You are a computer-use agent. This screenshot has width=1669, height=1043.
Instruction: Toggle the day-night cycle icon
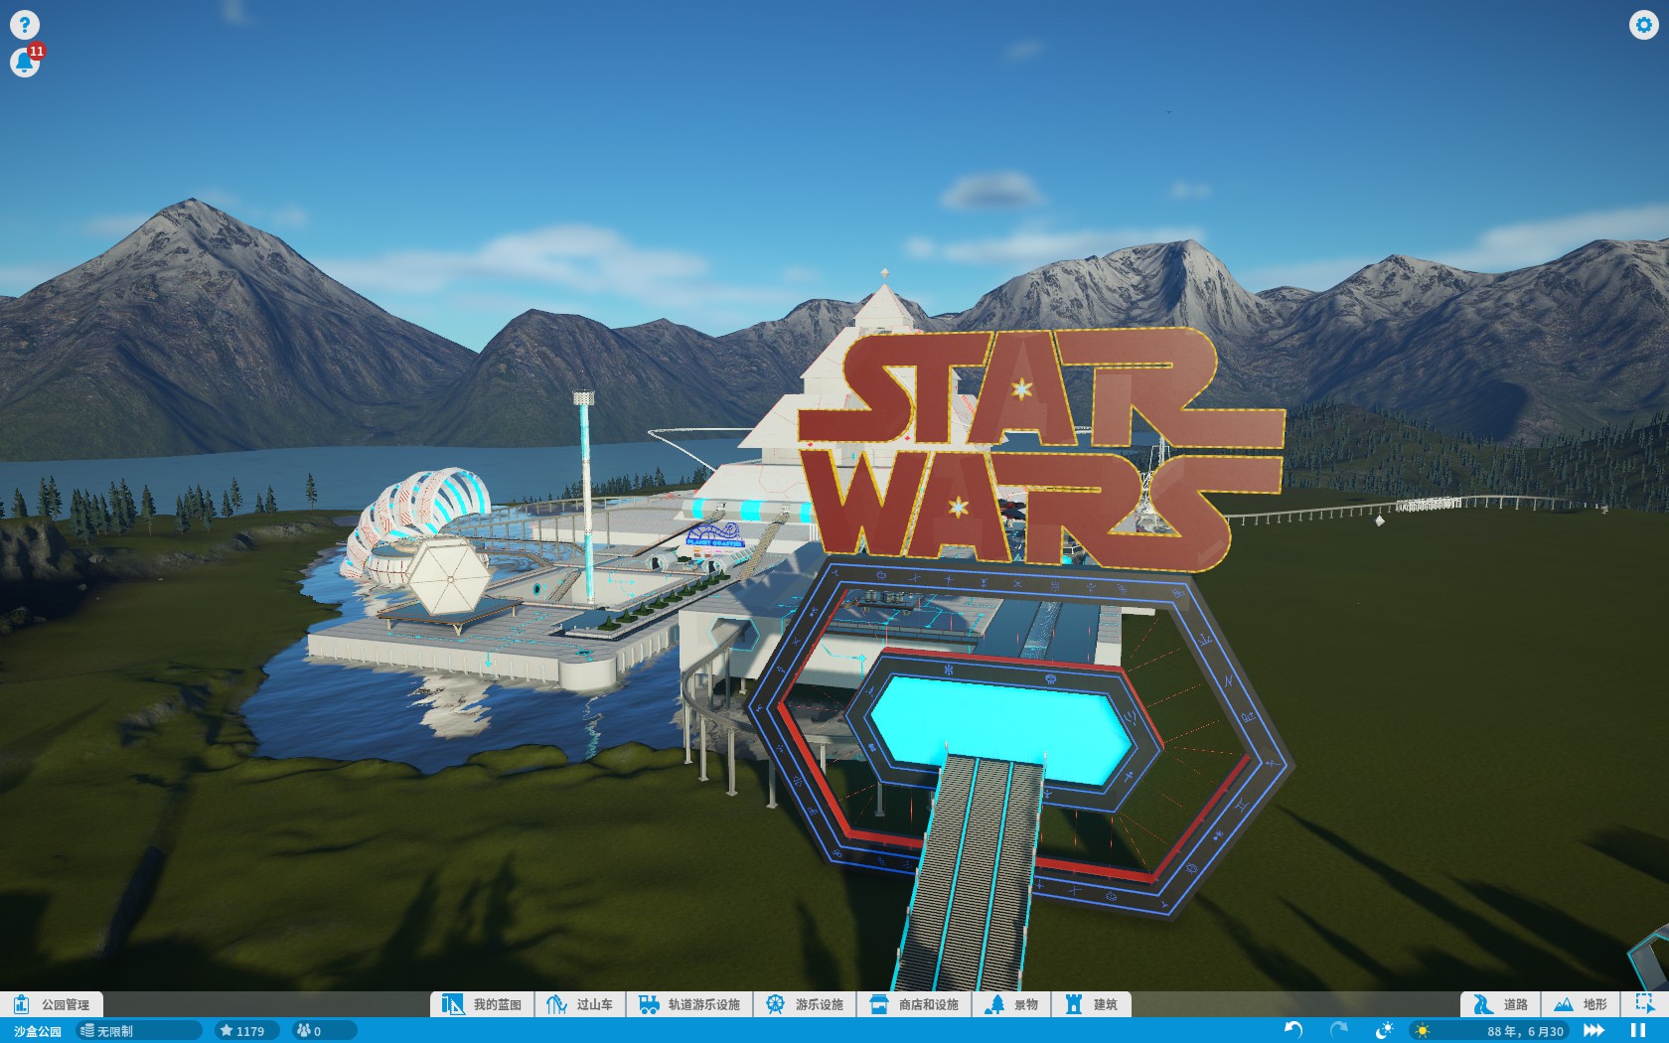click(x=1384, y=1030)
